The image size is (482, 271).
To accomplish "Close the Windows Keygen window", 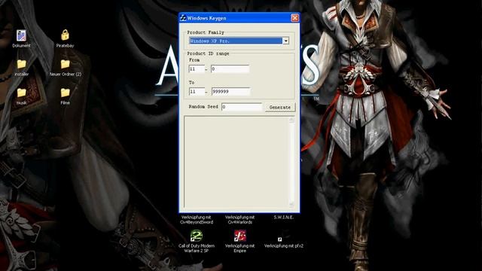I will click(x=294, y=18).
